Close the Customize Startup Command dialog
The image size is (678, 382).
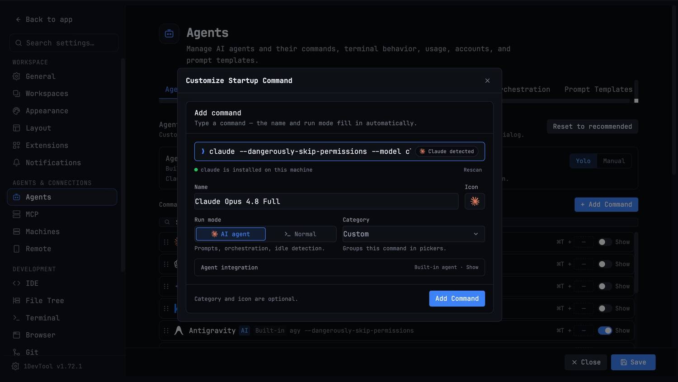[487, 80]
